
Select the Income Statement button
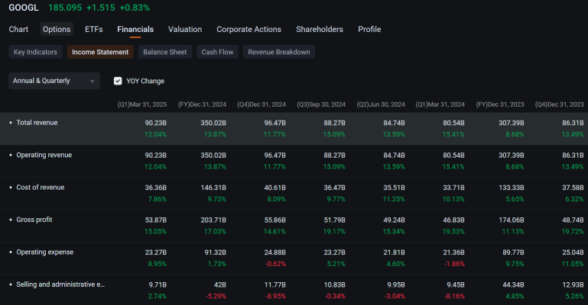[x=100, y=52]
